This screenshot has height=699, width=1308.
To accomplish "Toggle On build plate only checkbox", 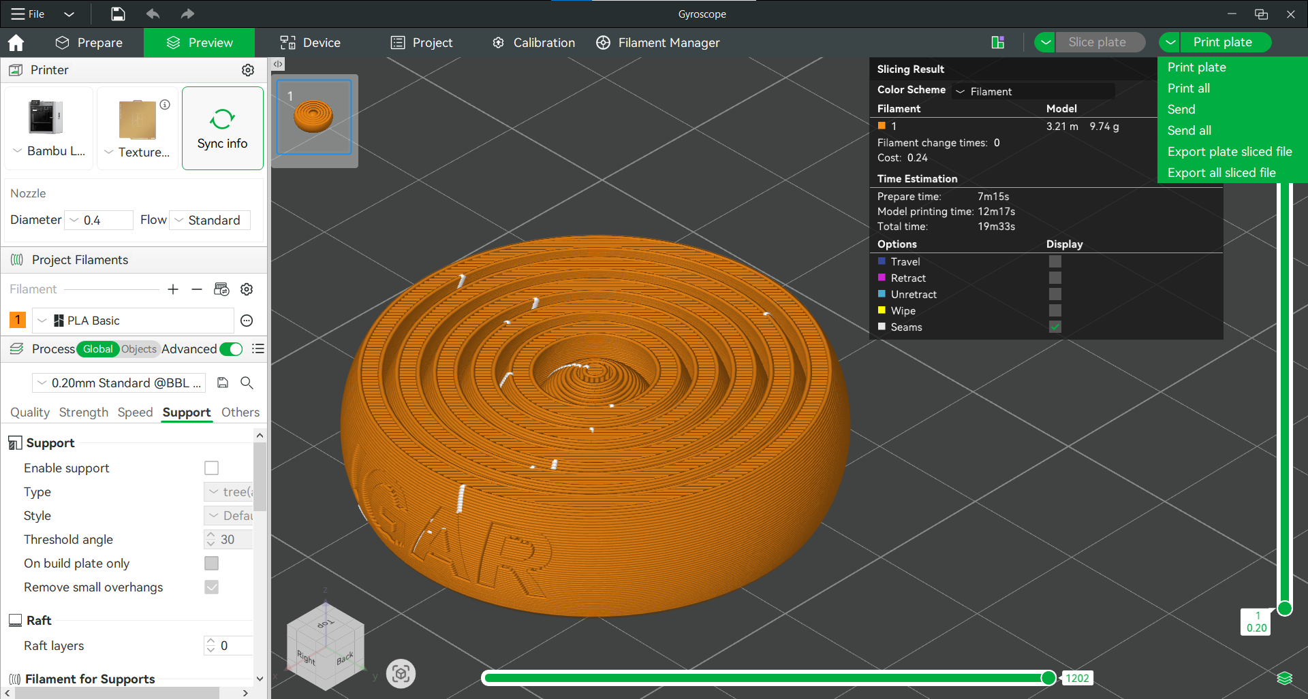I will click(212, 564).
